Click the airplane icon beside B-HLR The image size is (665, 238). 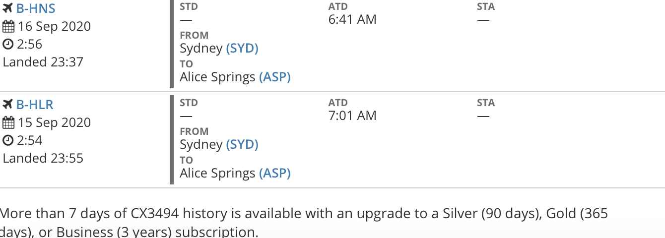click(x=8, y=105)
